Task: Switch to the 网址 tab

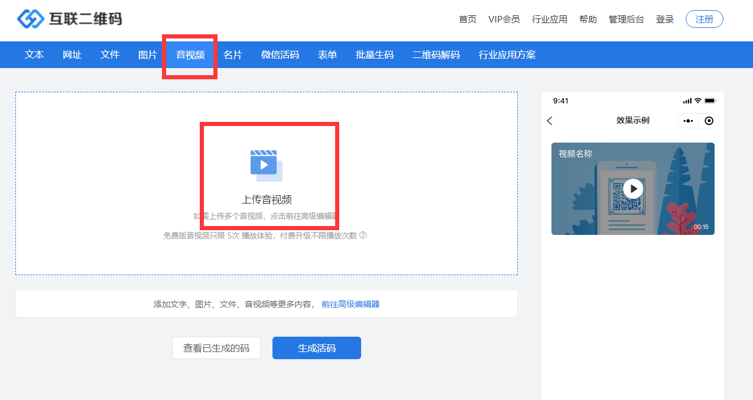Action: click(x=72, y=55)
